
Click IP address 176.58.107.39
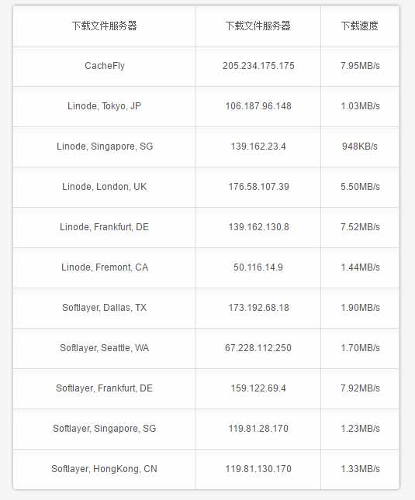(258, 187)
